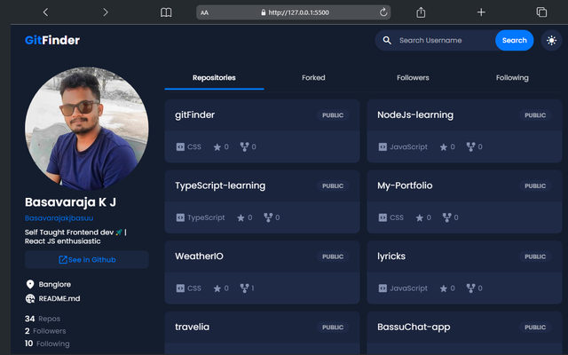Screen dimensions: 568x355
Task: Click the blue Search button
Action: [x=514, y=40]
